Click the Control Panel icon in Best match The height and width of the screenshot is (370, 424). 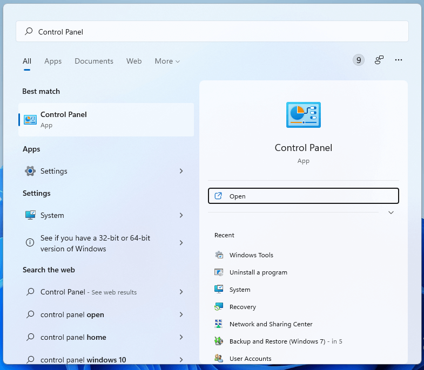[x=30, y=120]
